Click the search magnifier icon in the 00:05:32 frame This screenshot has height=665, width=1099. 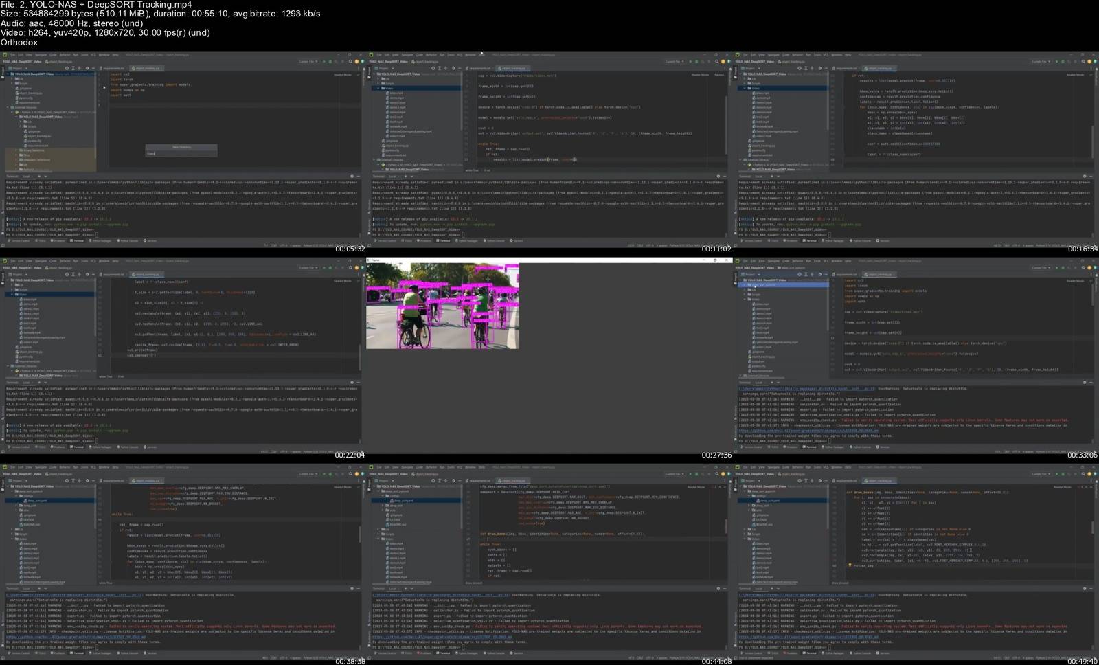click(350, 62)
